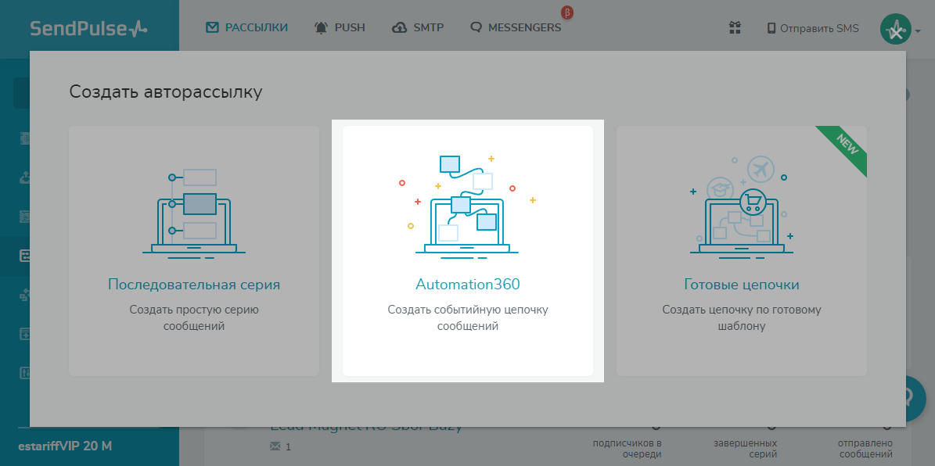Click the SendPulse logo
Image resolution: width=935 pixels, height=466 pixels.
point(88,28)
